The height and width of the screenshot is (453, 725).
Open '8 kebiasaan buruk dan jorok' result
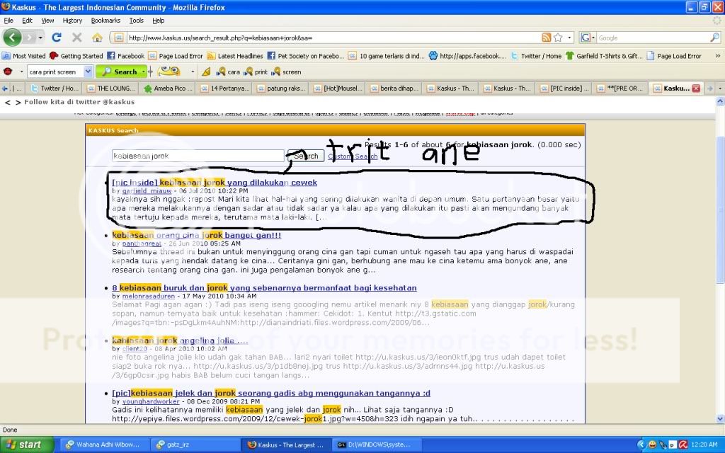point(264,288)
